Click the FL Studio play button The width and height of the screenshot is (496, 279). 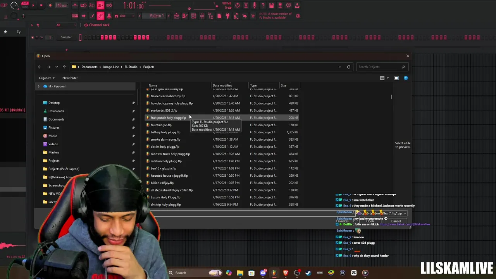[x=33, y=5]
